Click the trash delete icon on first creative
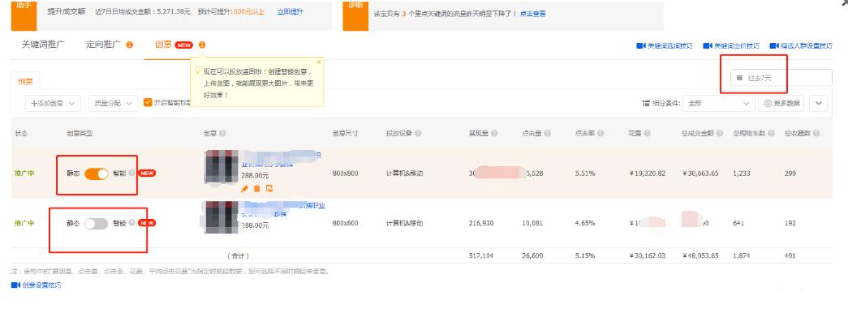This screenshot has height=309, width=848. coord(257,188)
